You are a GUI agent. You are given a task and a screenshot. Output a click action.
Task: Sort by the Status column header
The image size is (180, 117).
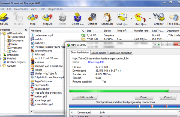[109, 31]
